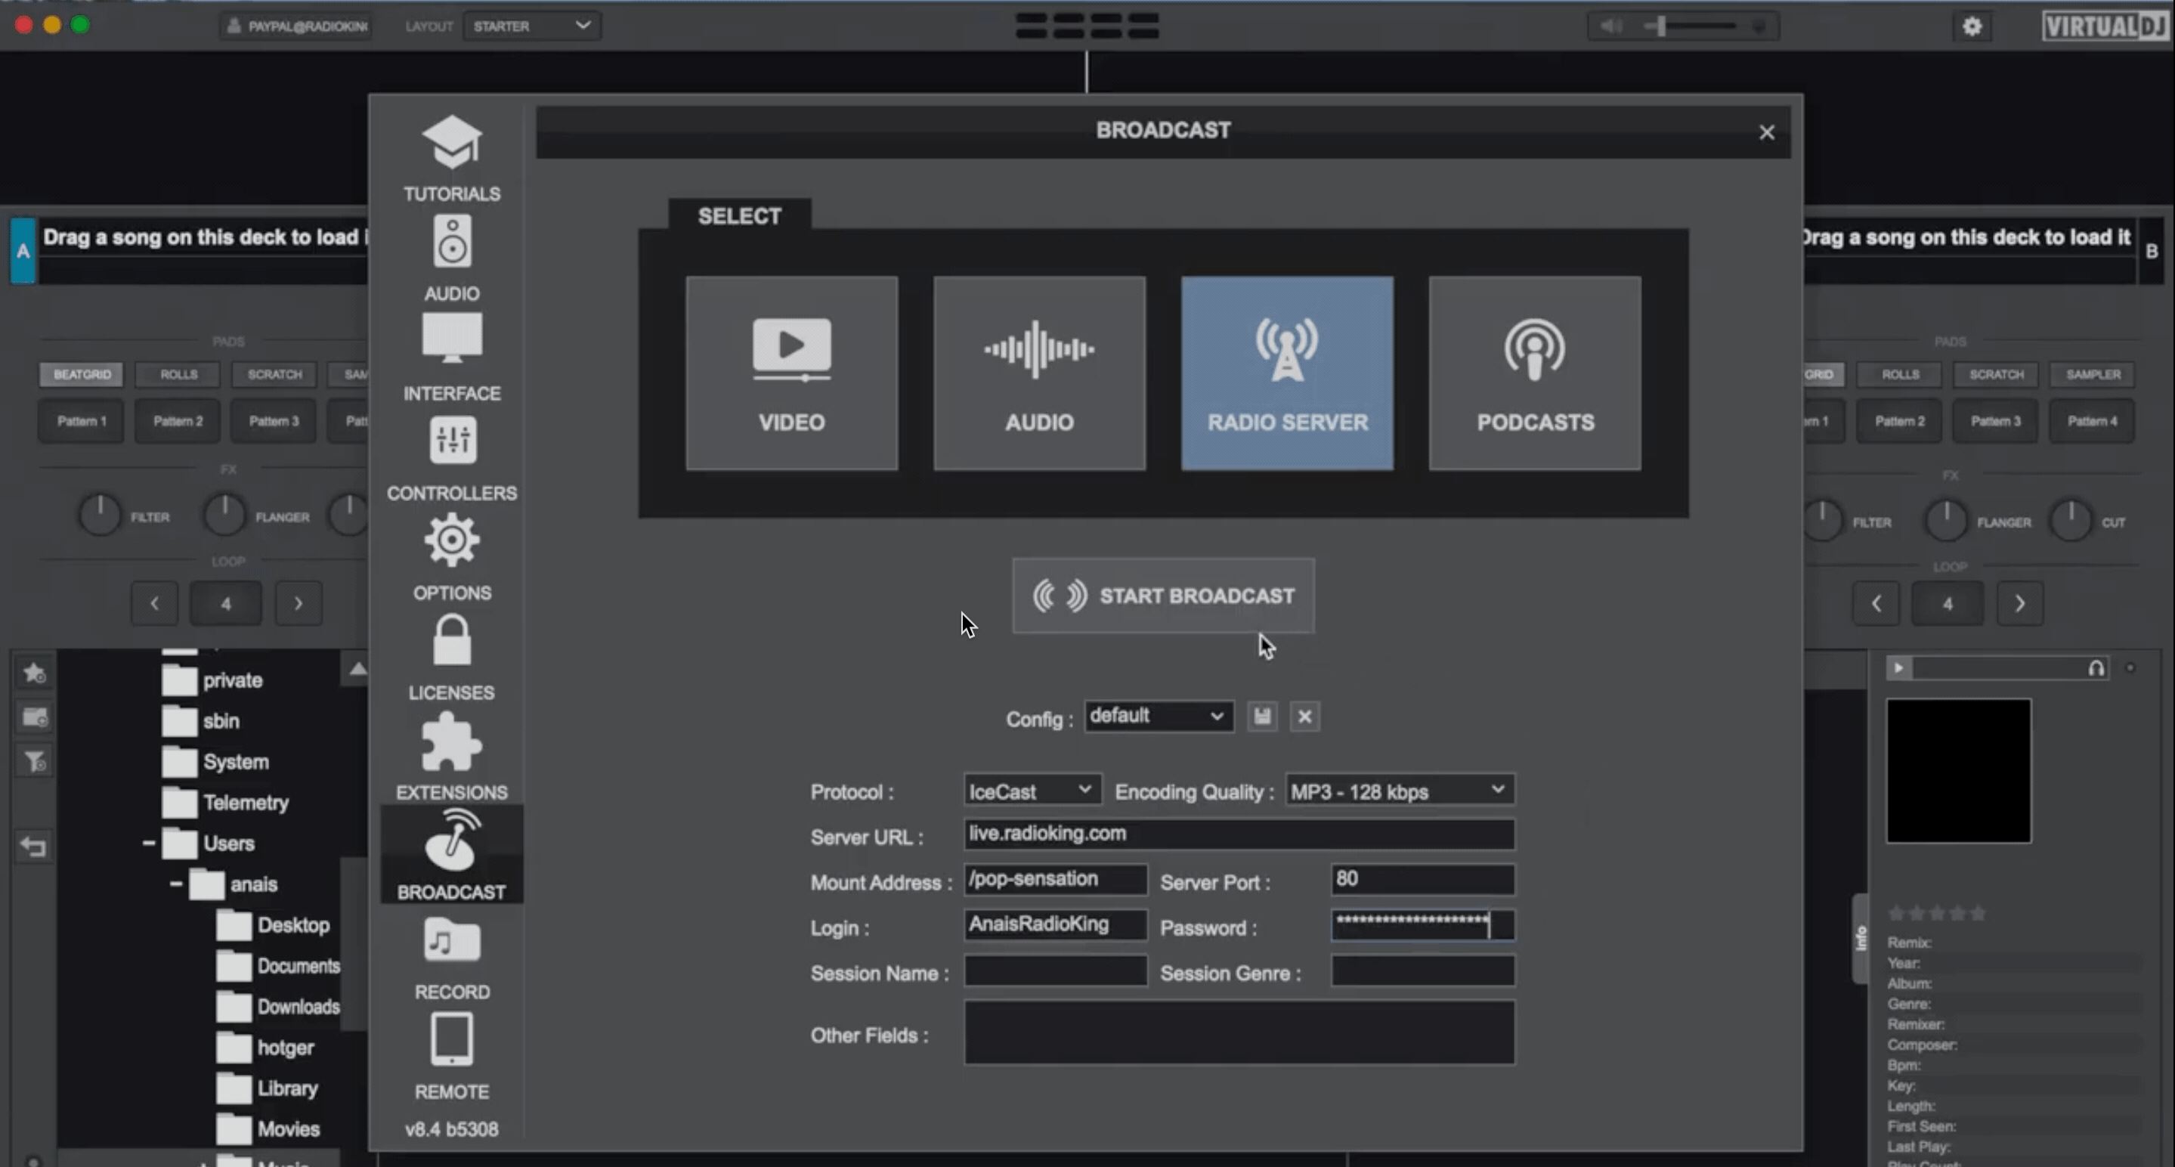Image resolution: width=2175 pixels, height=1167 pixels.
Task: Trigger Pattern 1 pad on deck A
Action: click(82, 420)
